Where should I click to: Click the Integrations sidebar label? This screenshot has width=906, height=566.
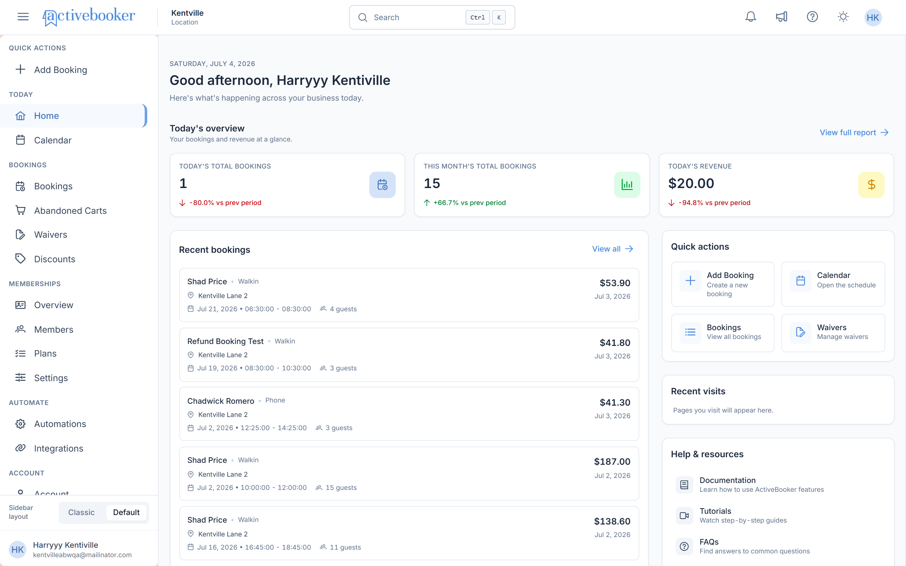pyautogui.click(x=59, y=448)
